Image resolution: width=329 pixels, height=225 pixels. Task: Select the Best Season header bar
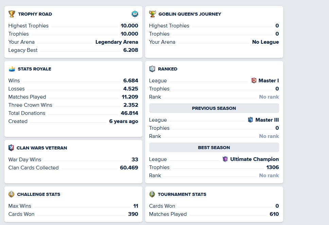click(x=214, y=148)
